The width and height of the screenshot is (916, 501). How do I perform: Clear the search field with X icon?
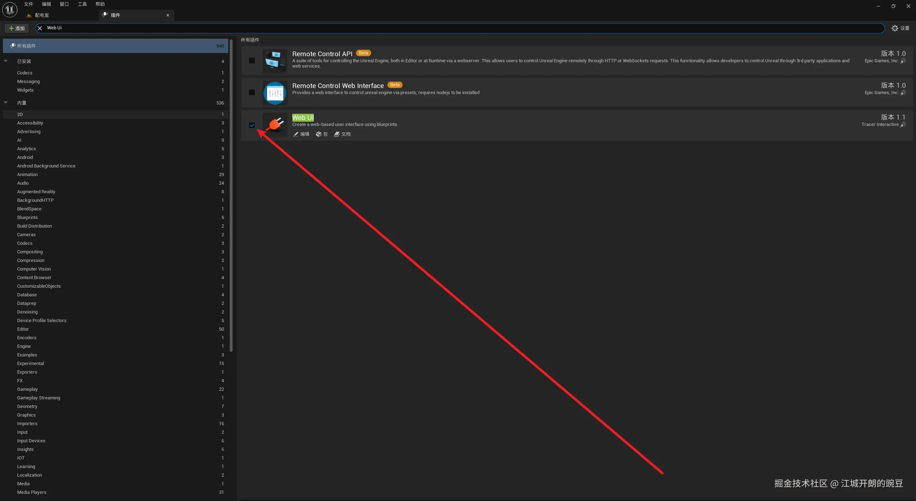pos(40,28)
